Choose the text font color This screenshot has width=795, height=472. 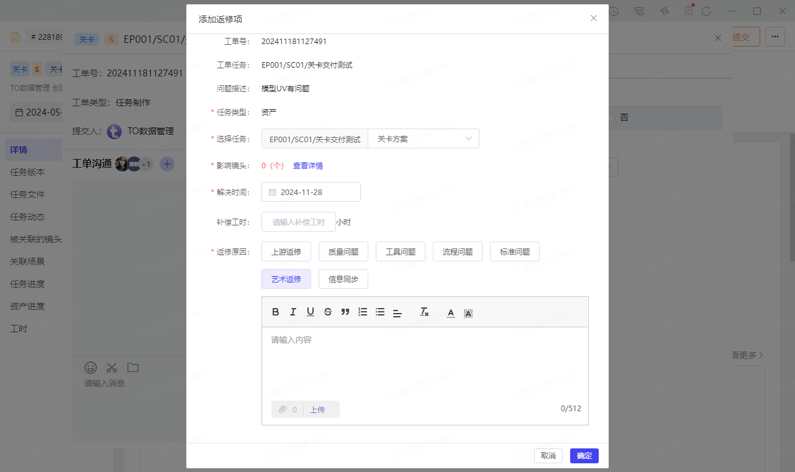coord(451,313)
